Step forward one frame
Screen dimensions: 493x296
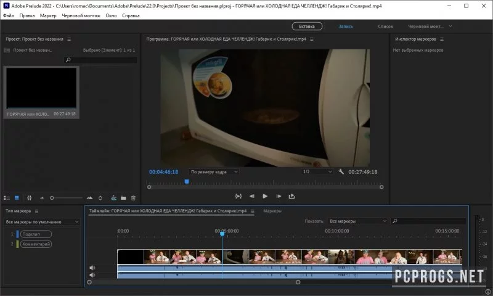click(x=279, y=196)
